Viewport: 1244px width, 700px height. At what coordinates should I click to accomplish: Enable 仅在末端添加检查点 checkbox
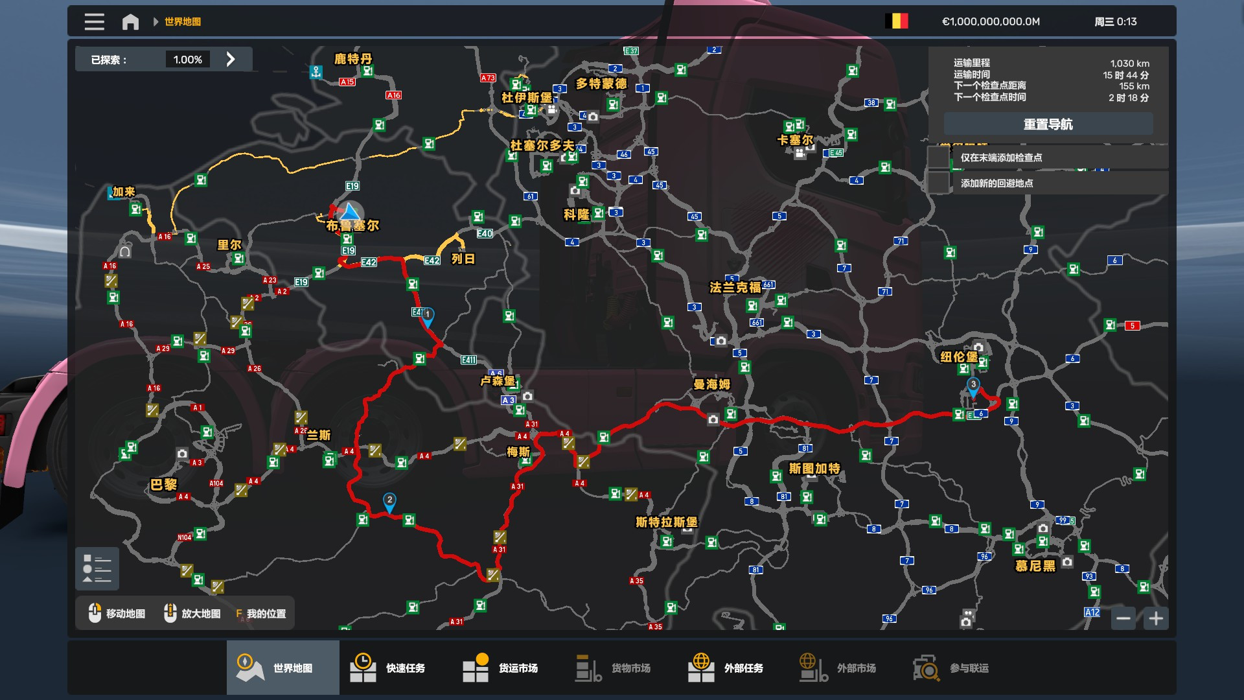tap(938, 157)
